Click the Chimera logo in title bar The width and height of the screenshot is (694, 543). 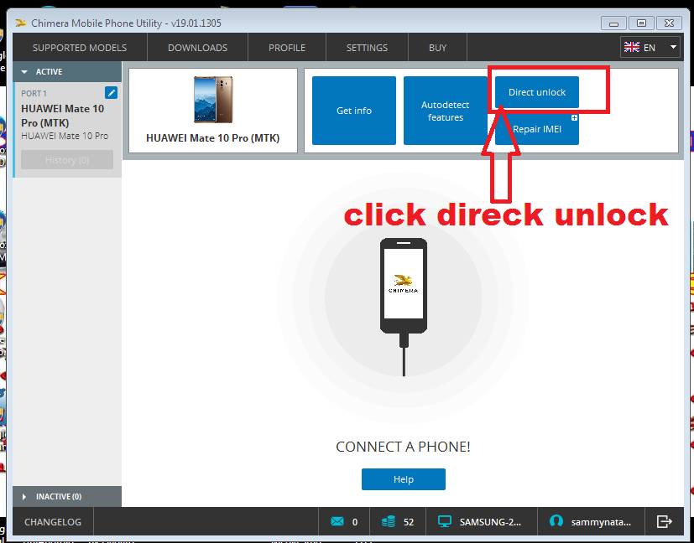[x=21, y=23]
